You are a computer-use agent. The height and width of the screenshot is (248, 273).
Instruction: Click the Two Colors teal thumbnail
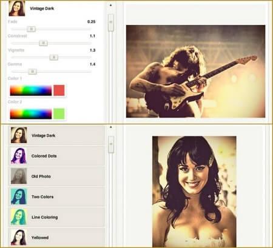pos(19,196)
